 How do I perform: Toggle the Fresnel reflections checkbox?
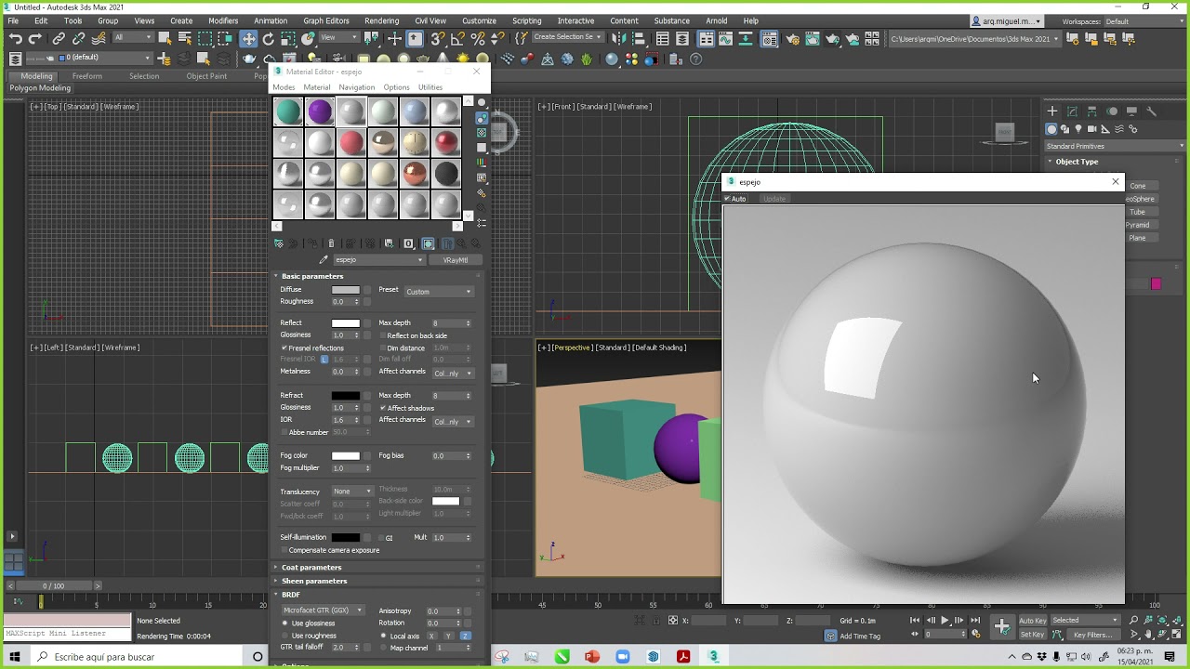click(284, 348)
